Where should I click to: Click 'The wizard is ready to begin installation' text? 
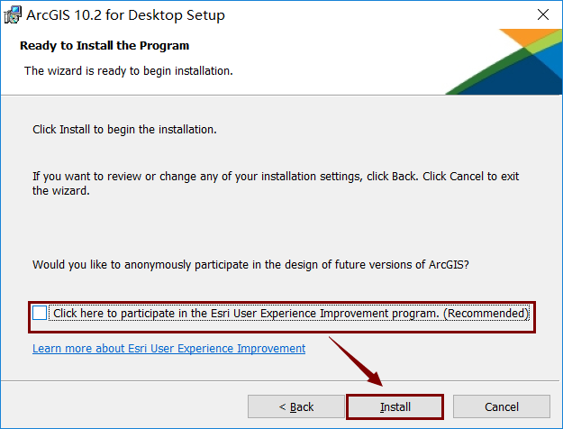(128, 70)
